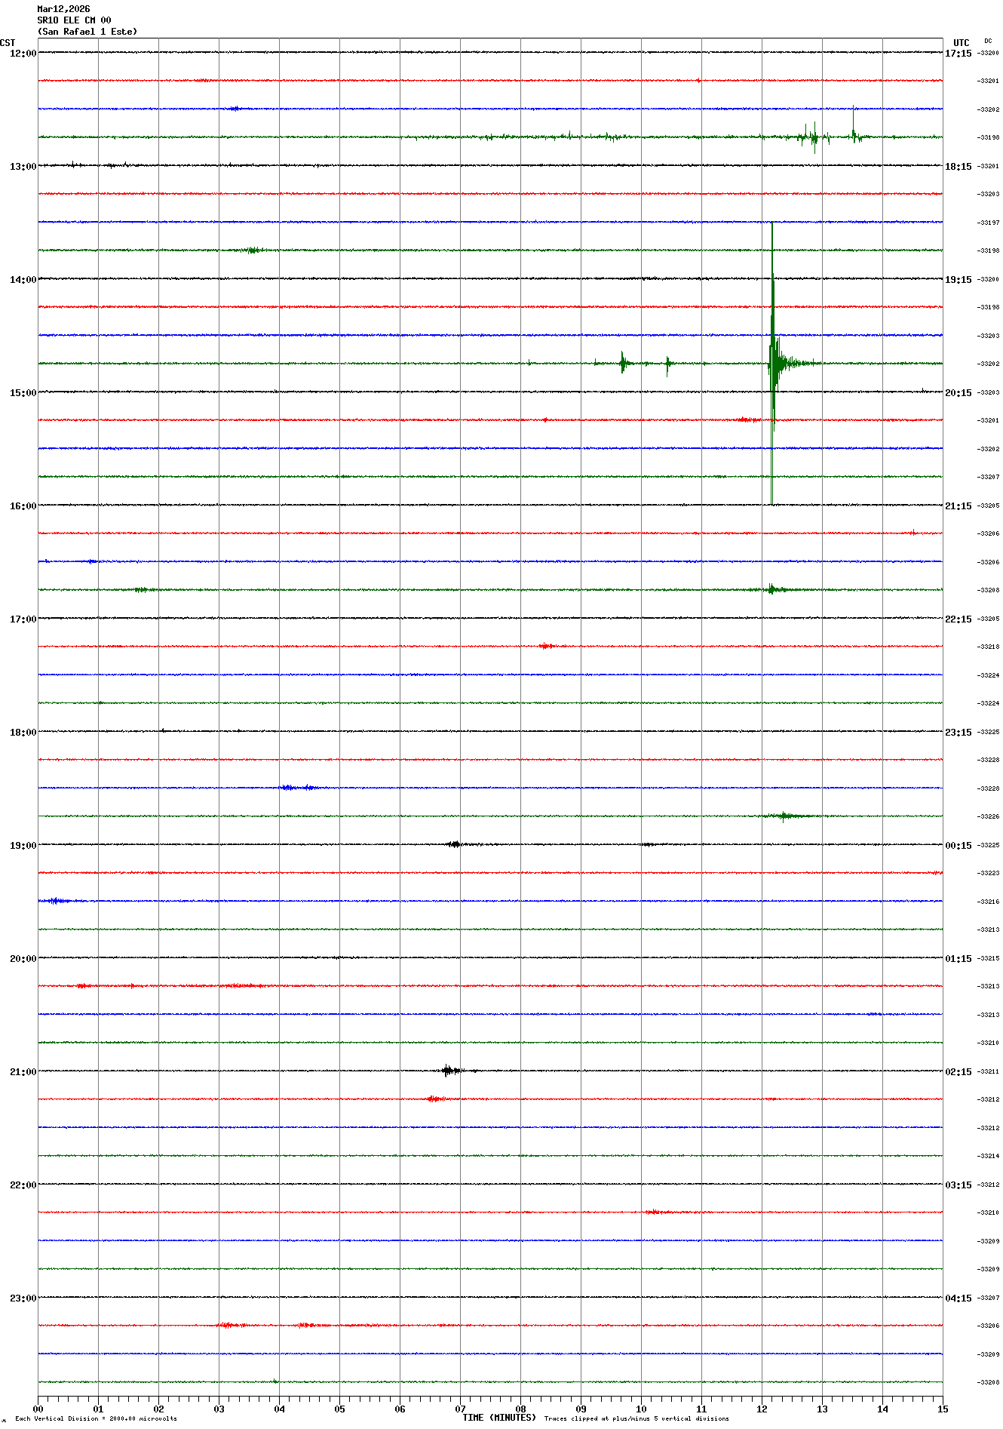Click the 23:00 CST hour marker

(23, 1298)
